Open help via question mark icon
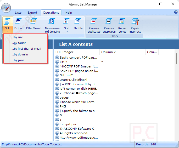The height and width of the screenshot is (148, 179). [176, 12]
